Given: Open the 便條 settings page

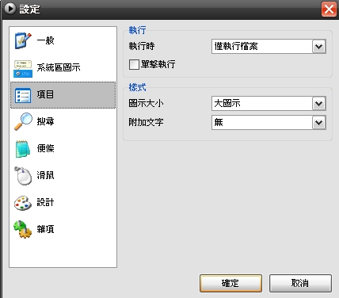Looking at the screenshot, I should (x=63, y=149).
